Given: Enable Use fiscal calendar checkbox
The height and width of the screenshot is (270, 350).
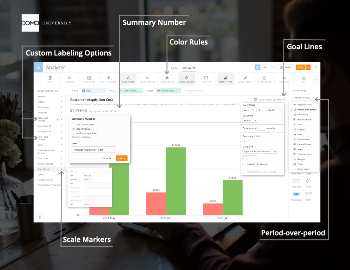Looking at the screenshot, I should point(244,164).
